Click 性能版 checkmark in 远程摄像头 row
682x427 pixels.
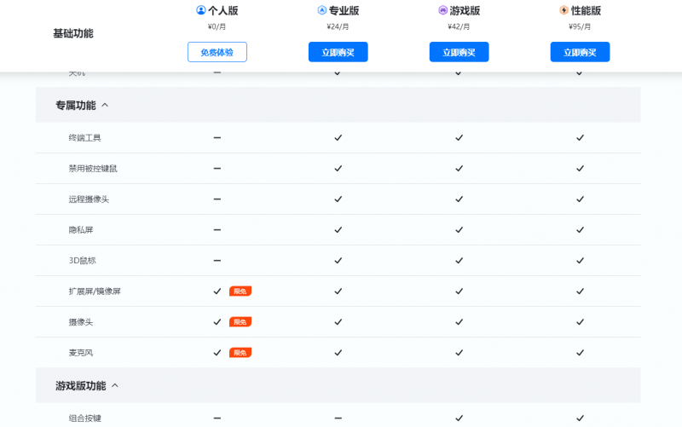[580, 199]
